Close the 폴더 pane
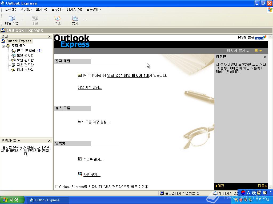Image resolution: width=273 pixels, height=204 pixels. coord(49,36)
